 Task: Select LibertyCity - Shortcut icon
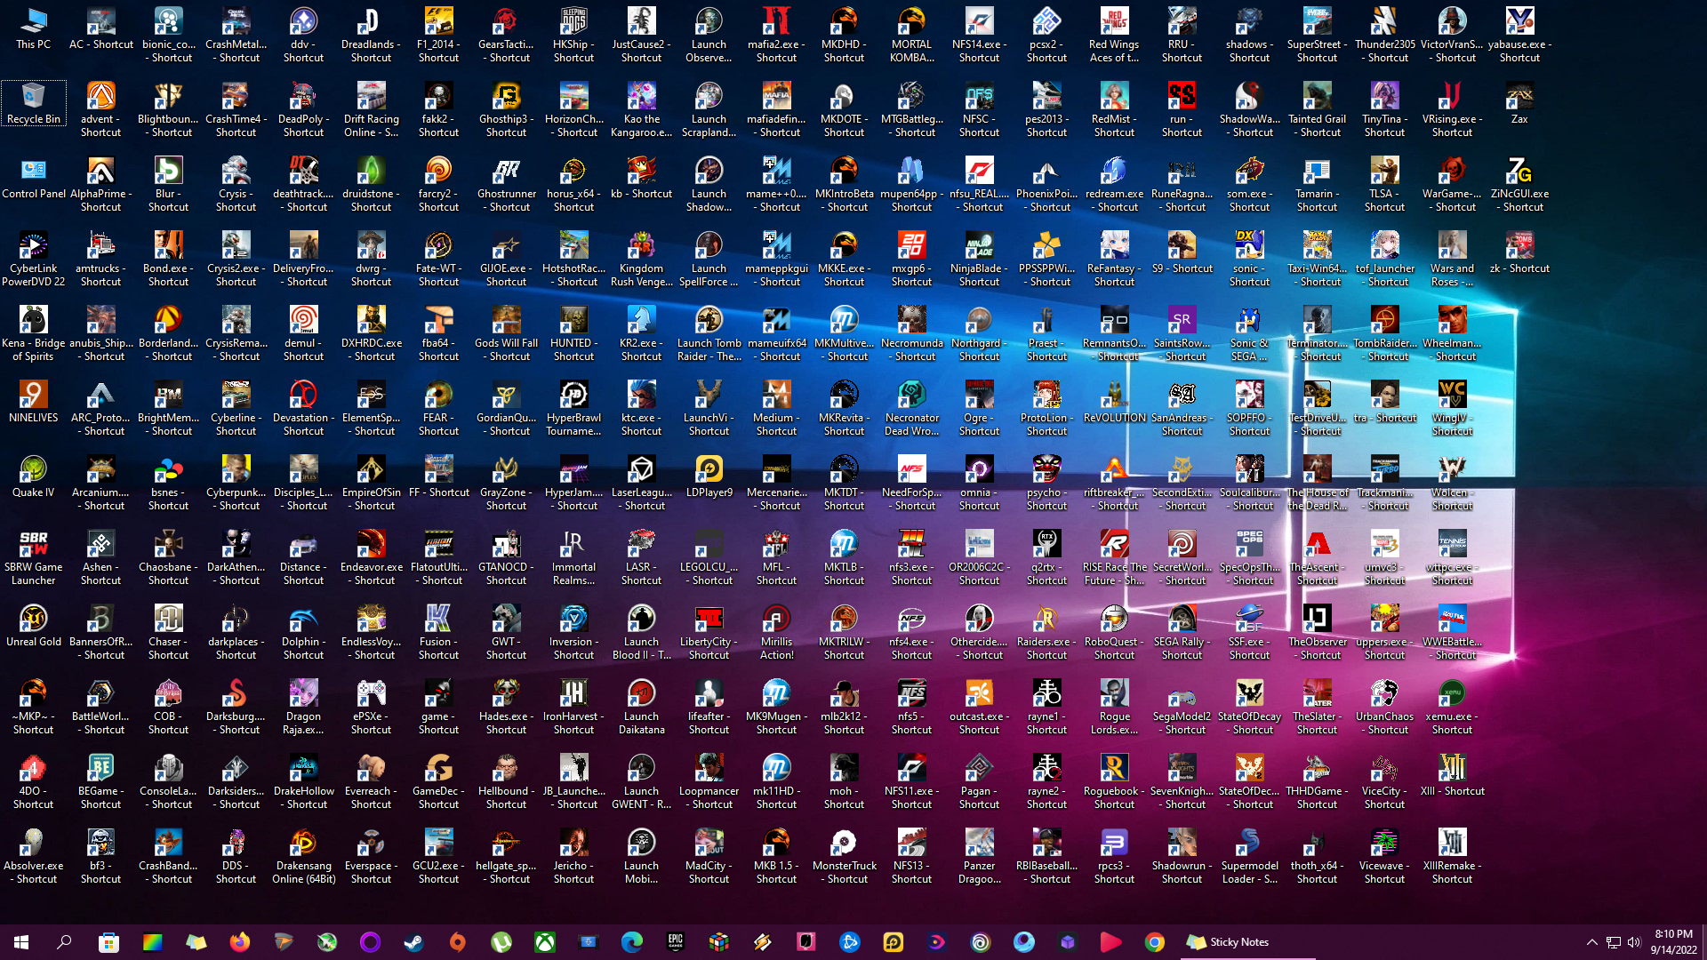709,632
